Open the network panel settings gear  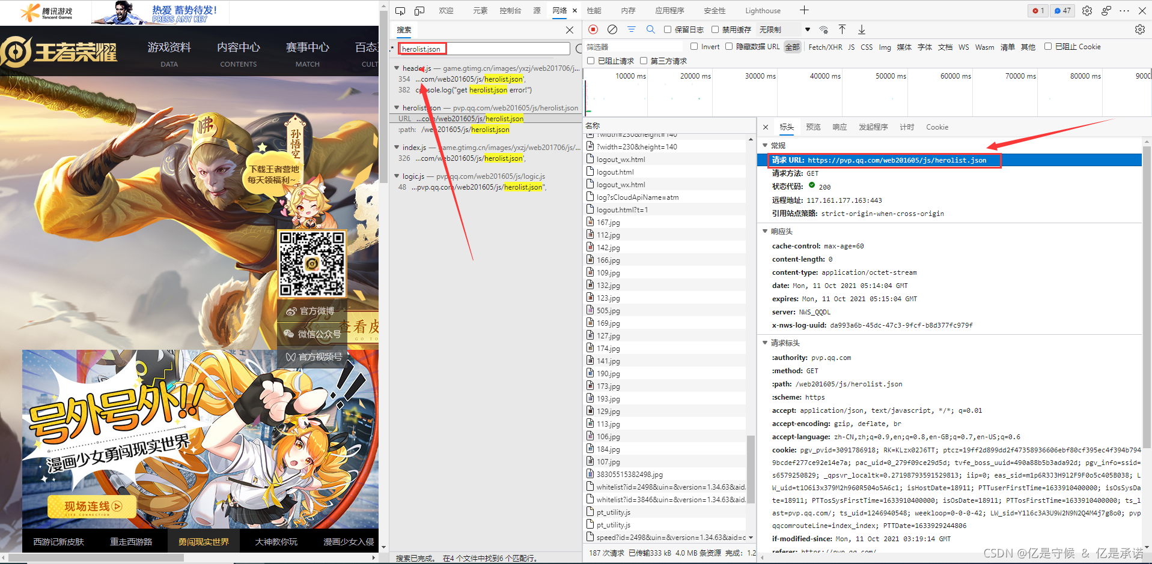(1140, 29)
